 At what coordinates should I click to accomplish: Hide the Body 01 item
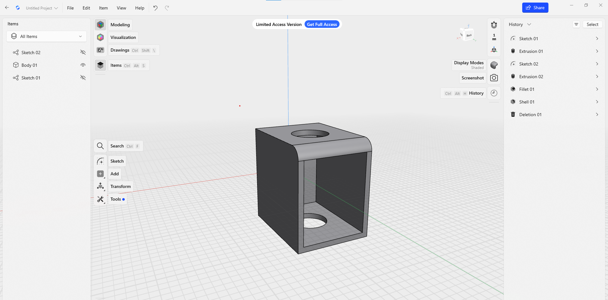(x=83, y=65)
